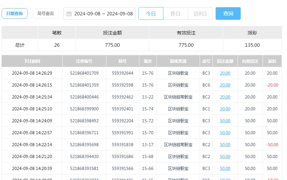Click the 投注金额 column header in detail table
287x180 pixels.
pyautogui.click(x=225, y=61)
